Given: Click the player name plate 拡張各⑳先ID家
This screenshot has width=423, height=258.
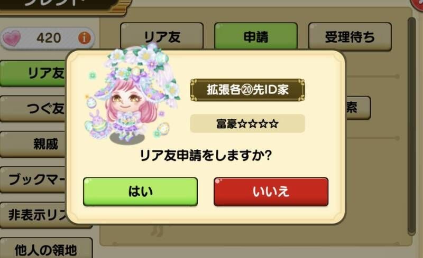Looking at the screenshot, I should pos(247,90).
